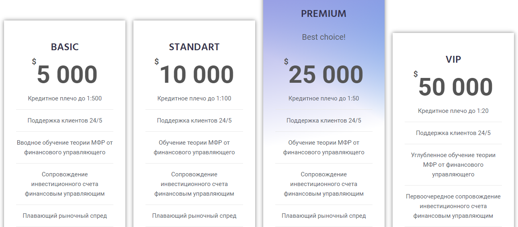Image resolution: width=518 pixels, height=227 pixels.
Task: Click the "Best choice!" label
Action: pos(323,37)
